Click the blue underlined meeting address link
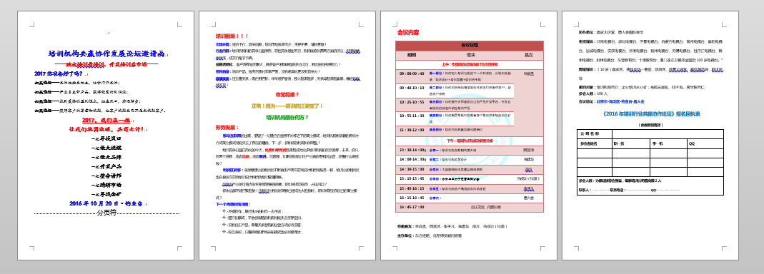 [621, 102]
